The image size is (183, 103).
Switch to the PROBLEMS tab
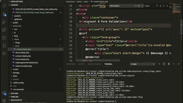(x=71, y=64)
